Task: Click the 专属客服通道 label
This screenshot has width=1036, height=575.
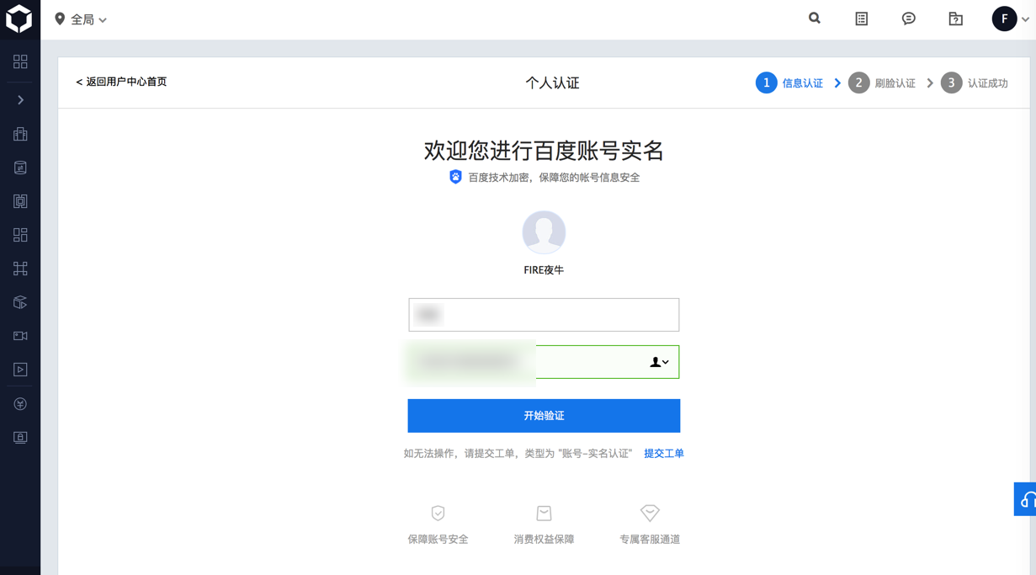Action: [650, 540]
